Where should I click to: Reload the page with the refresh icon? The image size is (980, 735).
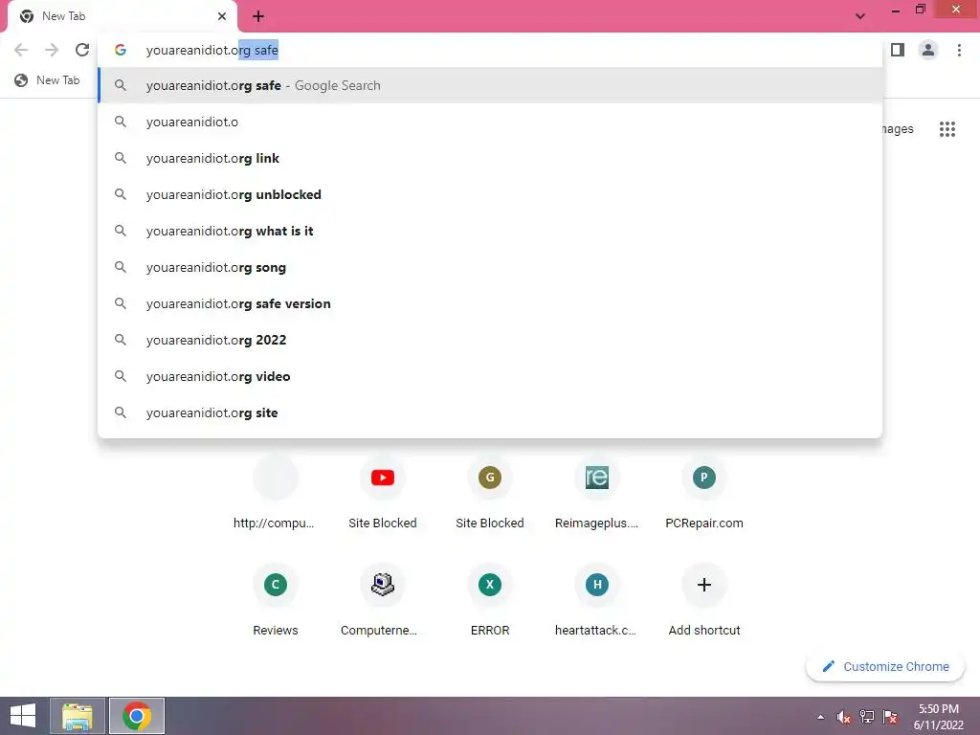(x=82, y=50)
